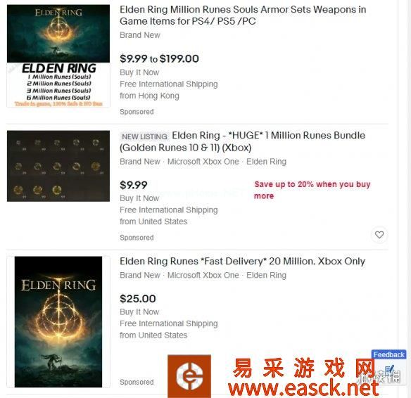Viewport: 411px width, 398px height.
Task: Click the $9.99 to $199.00 price
Action: pyautogui.click(x=159, y=58)
